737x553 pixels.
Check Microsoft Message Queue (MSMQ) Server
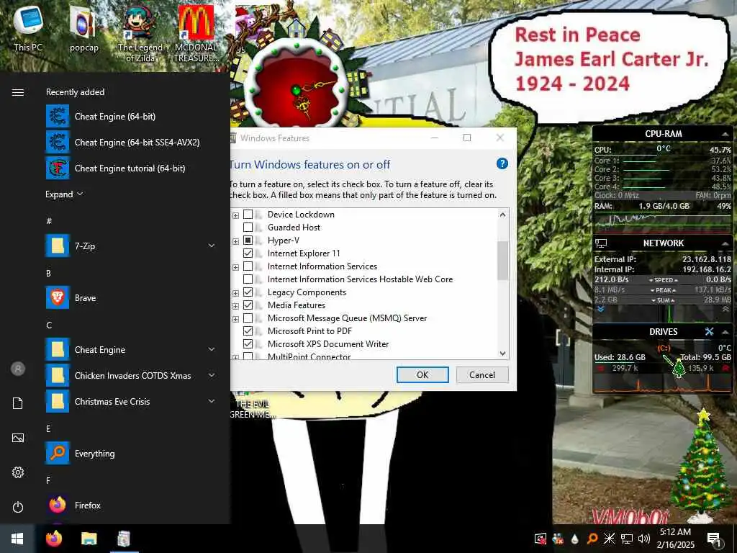[x=248, y=318]
